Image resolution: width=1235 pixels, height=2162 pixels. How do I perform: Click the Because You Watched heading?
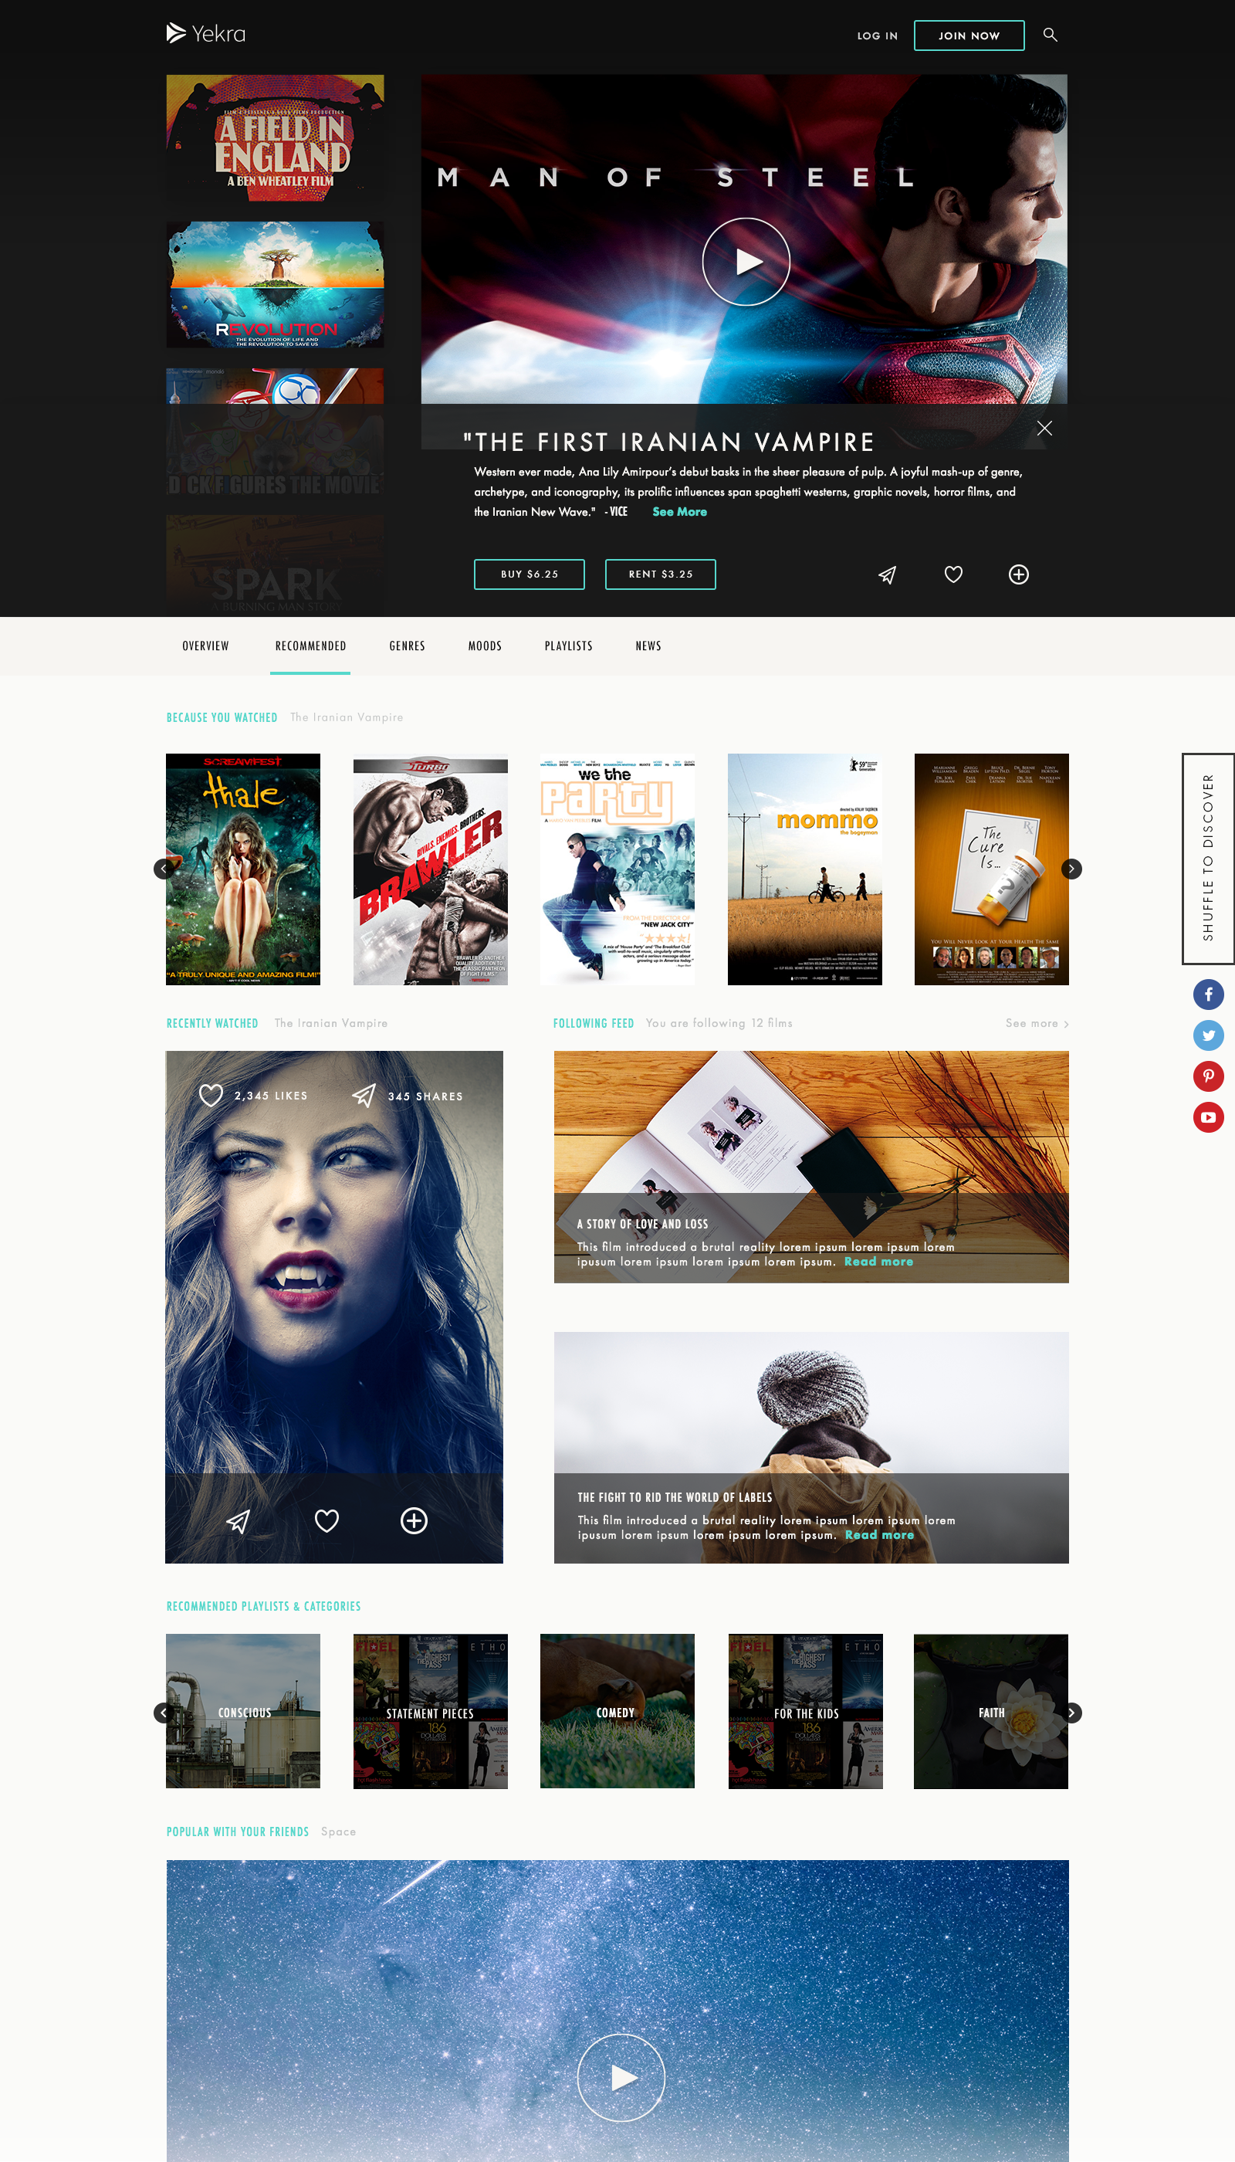[x=222, y=718]
